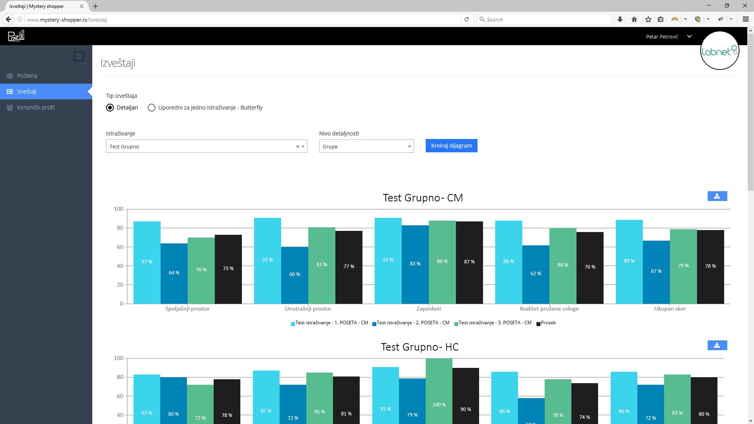Image resolution: width=754 pixels, height=424 pixels.
Task: Clear the Test Grupno selection with x
Action: pyautogui.click(x=297, y=146)
